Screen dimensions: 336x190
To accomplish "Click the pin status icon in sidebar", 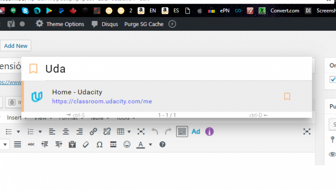I will pos(332,139).
